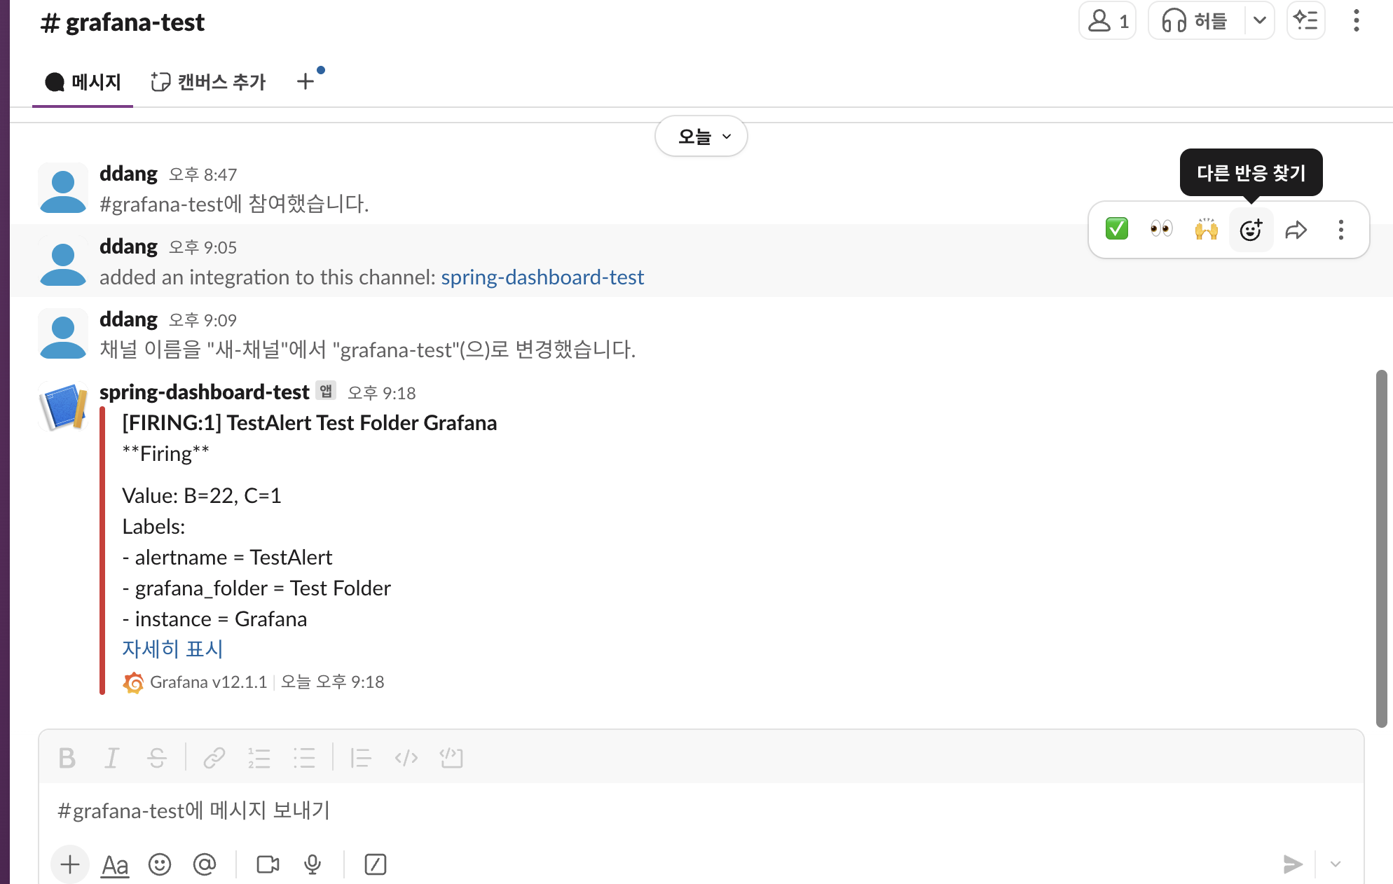
Task: Record a video clip with the camera icon
Action: coord(268,864)
